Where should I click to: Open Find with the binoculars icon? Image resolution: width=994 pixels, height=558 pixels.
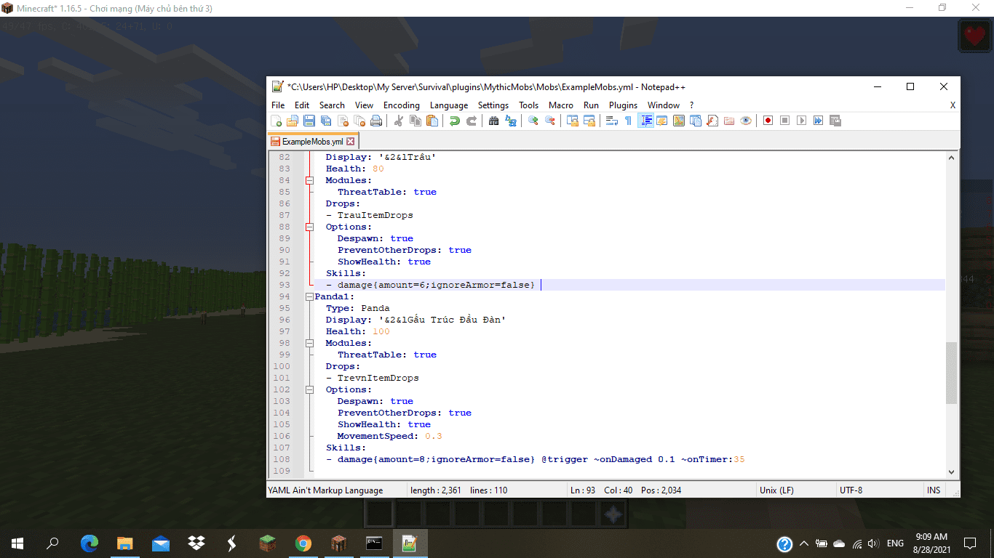point(494,121)
